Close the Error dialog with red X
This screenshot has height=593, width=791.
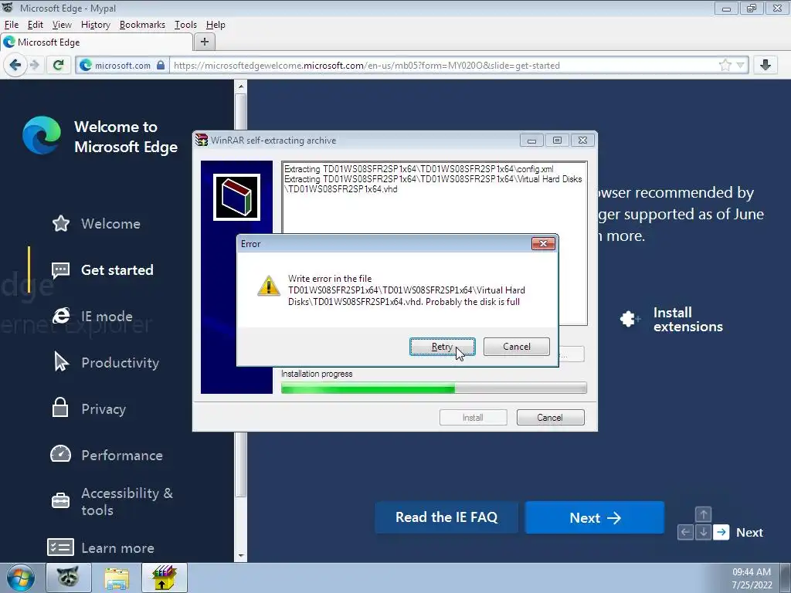pyautogui.click(x=543, y=243)
